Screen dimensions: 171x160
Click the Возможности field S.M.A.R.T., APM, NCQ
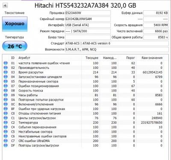[x=117, y=50]
